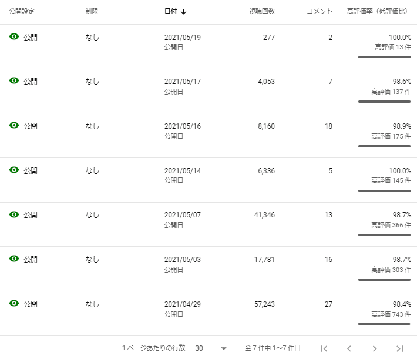Jump to the last page of results

point(400,348)
